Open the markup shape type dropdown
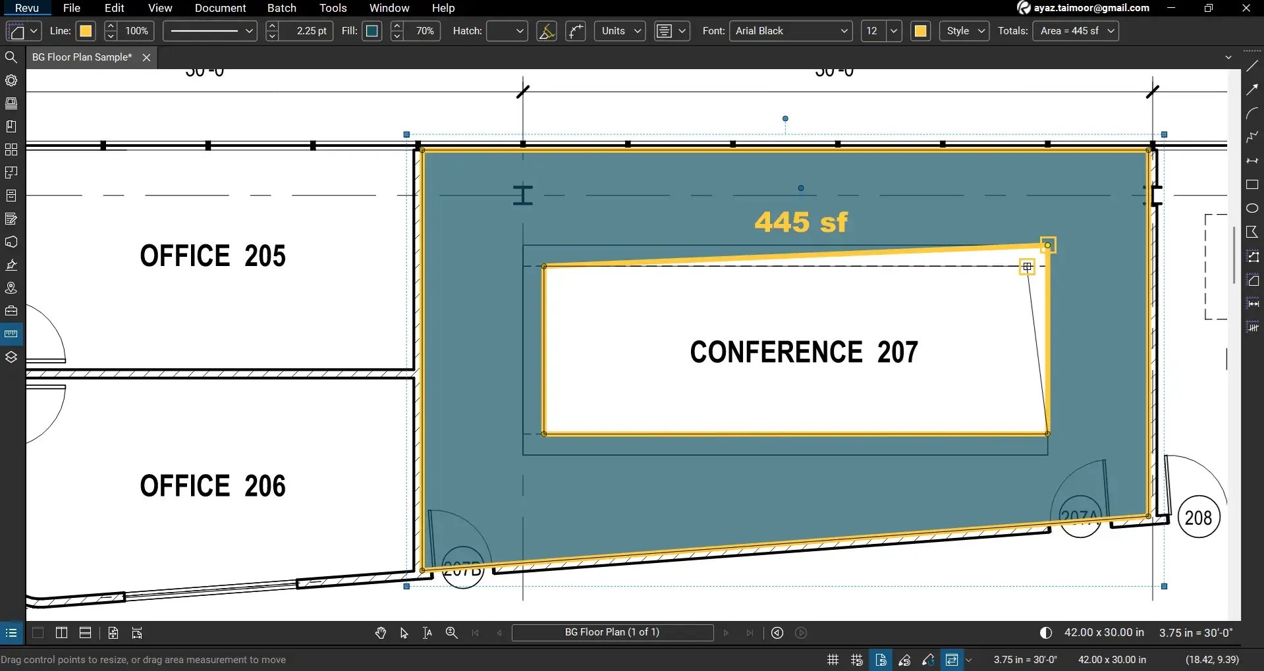Viewport: 1264px width, 671px height. (x=24, y=31)
